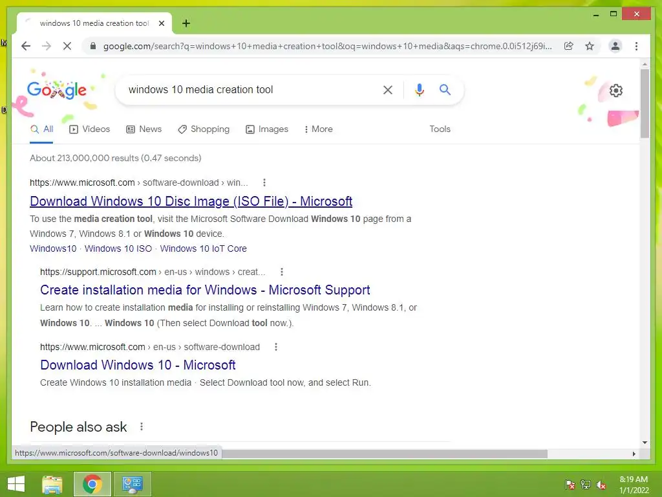Open Download Windows 10 Disc Image link

tap(191, 201)
